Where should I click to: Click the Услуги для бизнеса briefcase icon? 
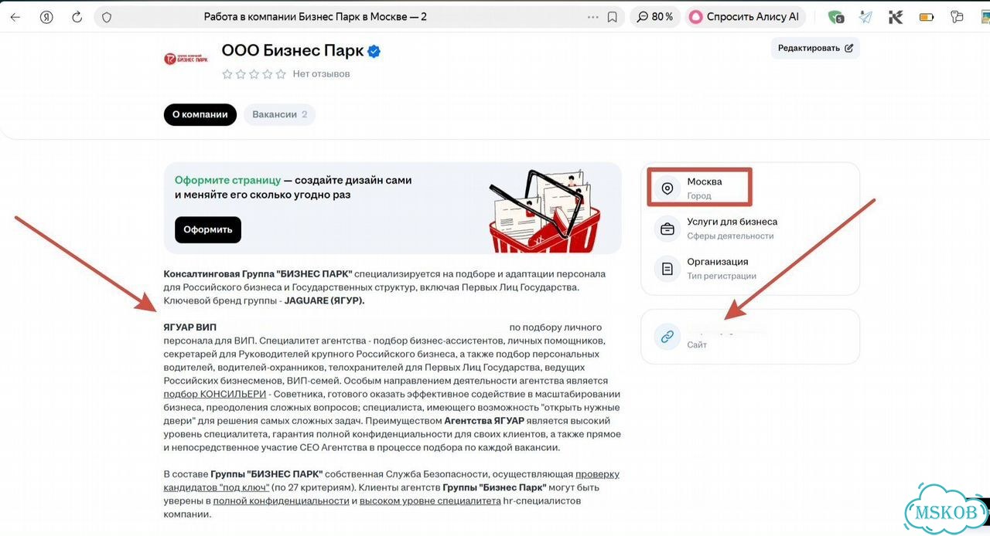[667, 229]
